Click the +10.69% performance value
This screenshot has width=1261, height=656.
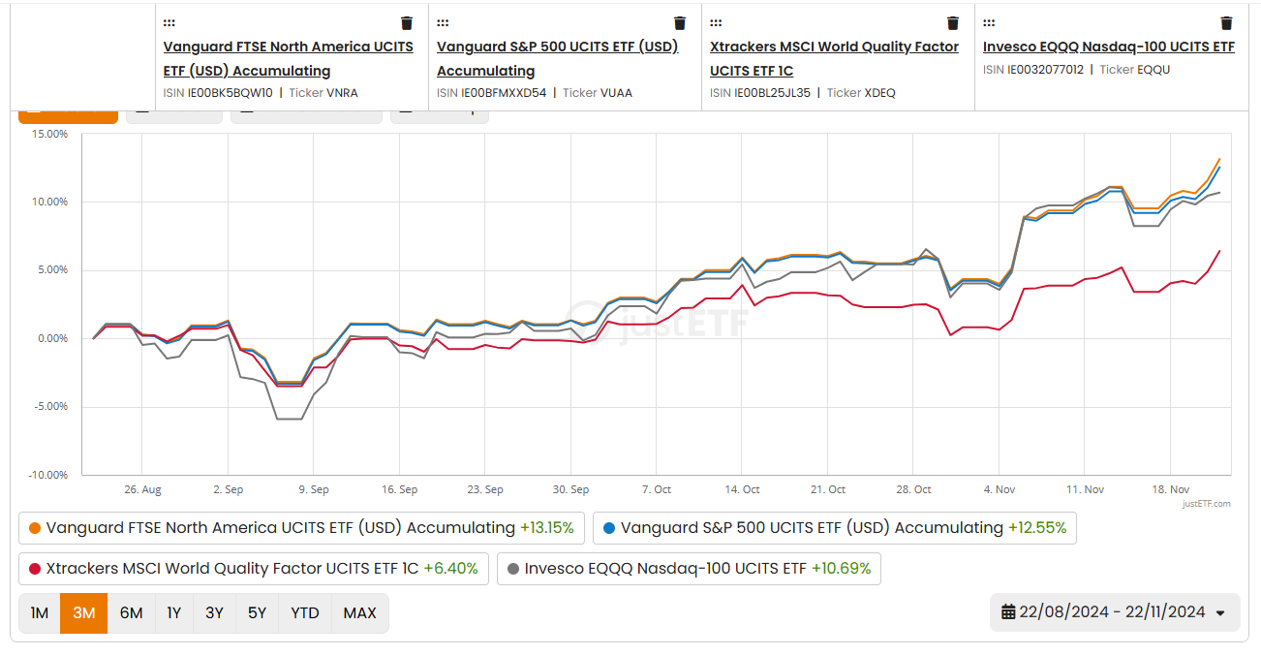tap(841, 569)
